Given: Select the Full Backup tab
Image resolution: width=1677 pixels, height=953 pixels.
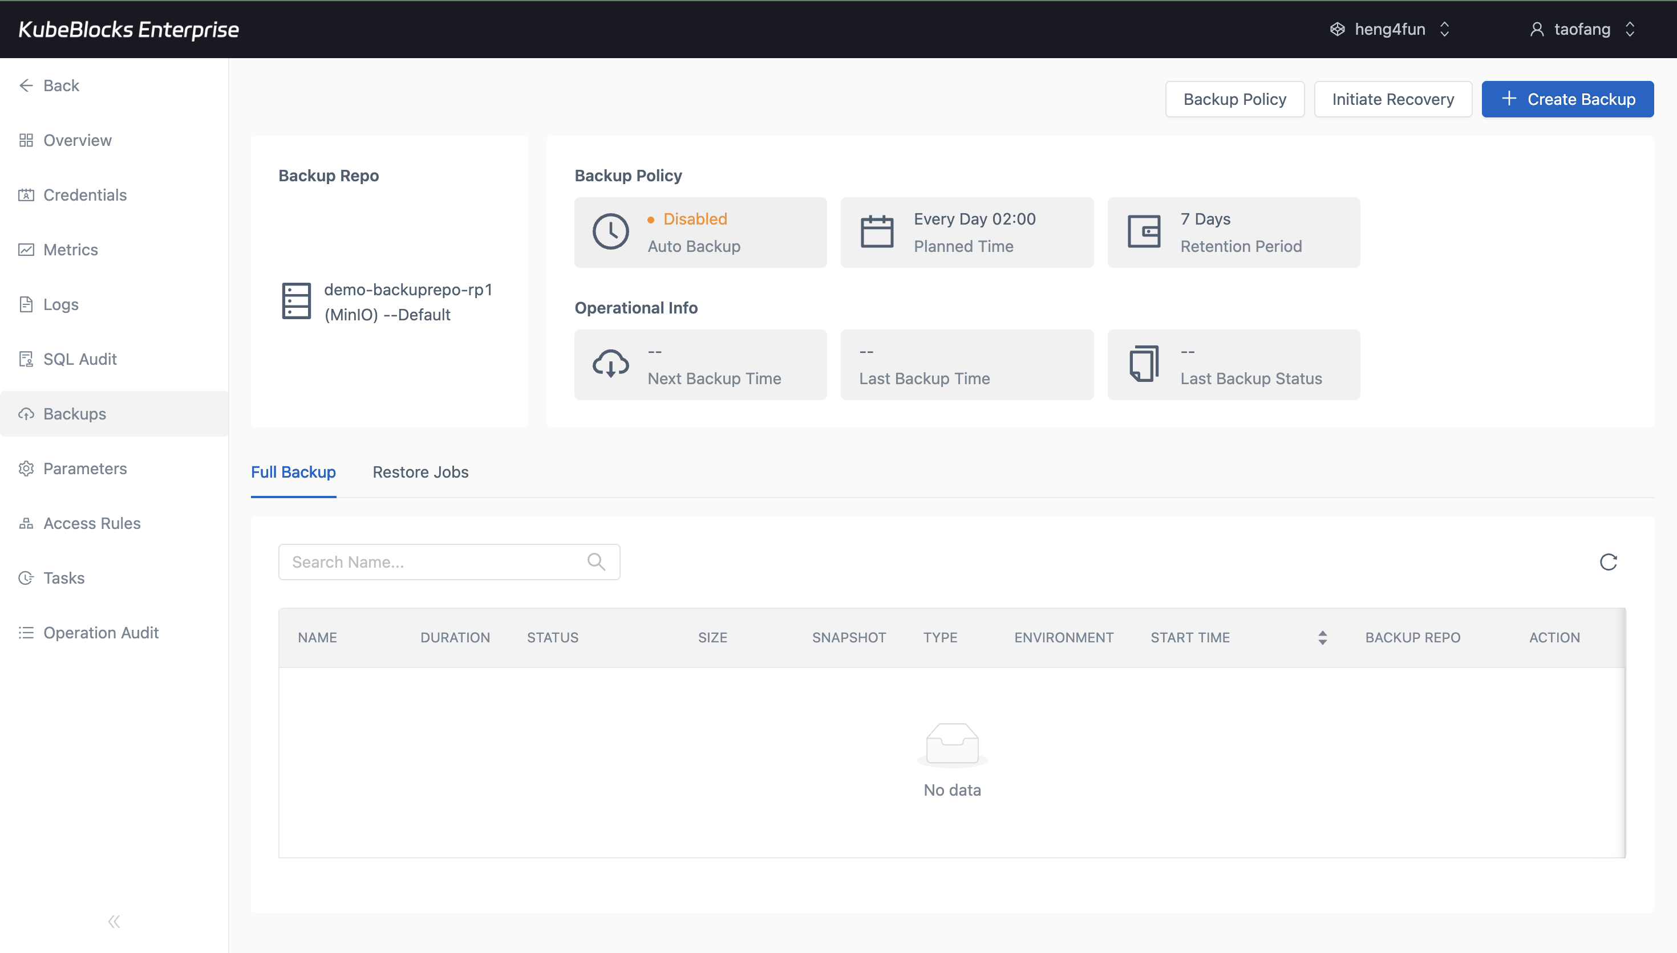Looking at the screenshot, I should [x=293, y=472].
